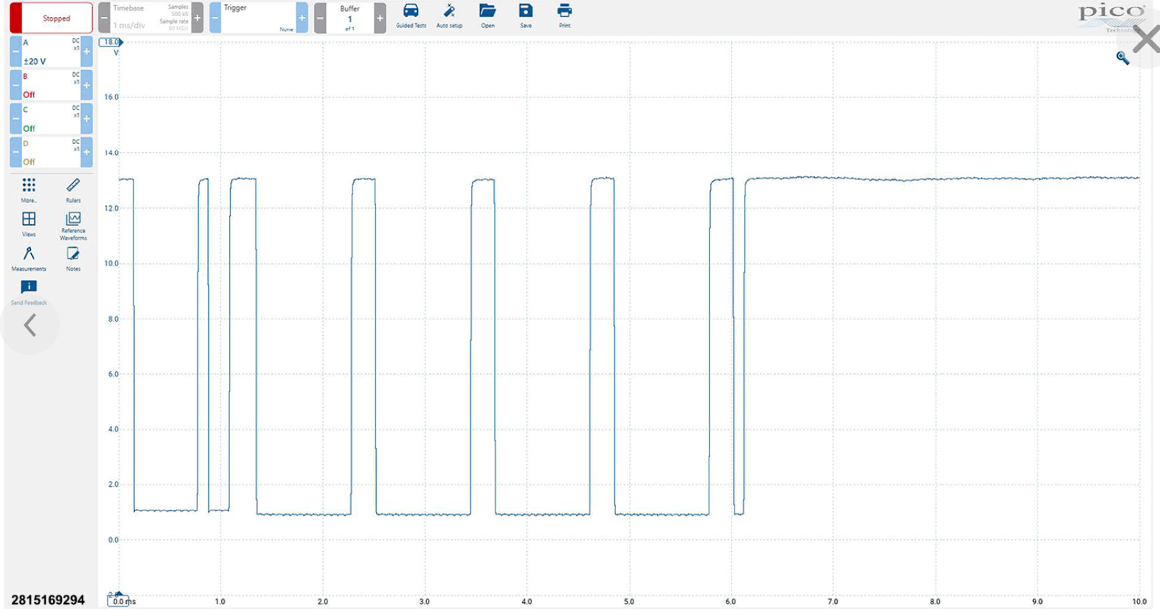Go to the next buffer with plus
This screenshot has width=1160, height=616.
[380, 18]
